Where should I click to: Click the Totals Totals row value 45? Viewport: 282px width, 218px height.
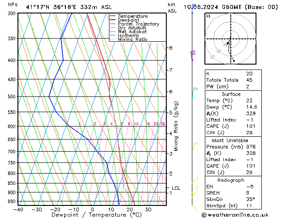click(249, 80)
